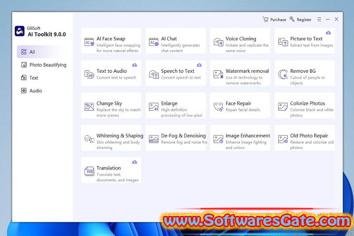This screenshot has height=236, width=354.
Task: Click the 'Translation' title text
Action: coord(109,168)
